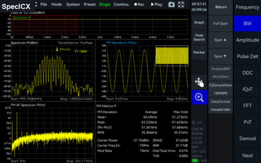The width and height of the screenshot is (261, 163).
Task: Open the Demod menu
Action: (247, 139)
